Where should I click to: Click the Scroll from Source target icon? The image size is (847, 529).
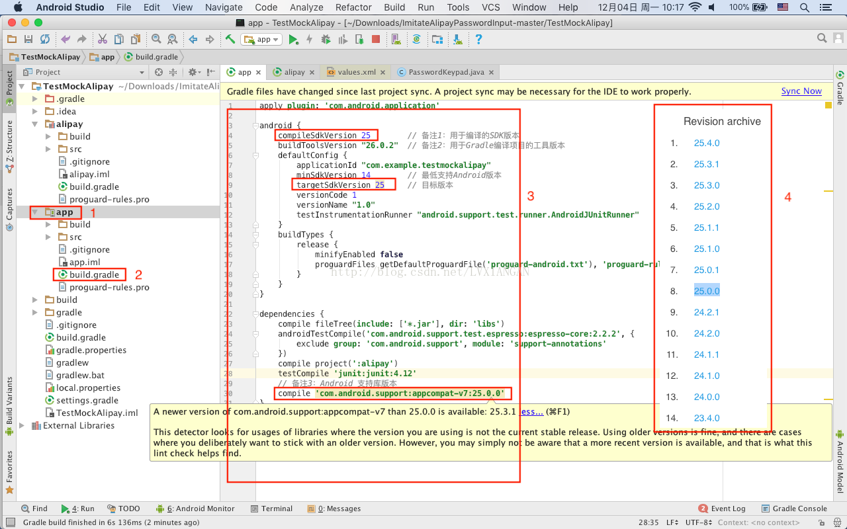pos(158,72)
